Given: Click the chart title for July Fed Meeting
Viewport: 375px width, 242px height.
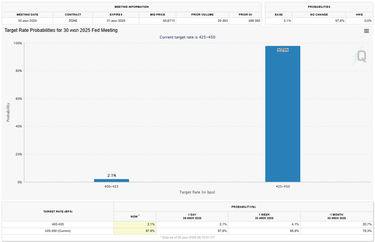Looking at the screenshot, I should point(61,30).
